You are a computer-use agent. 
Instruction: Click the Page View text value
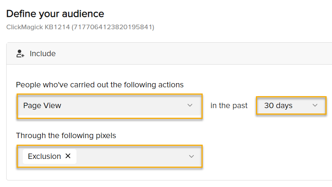42,105
